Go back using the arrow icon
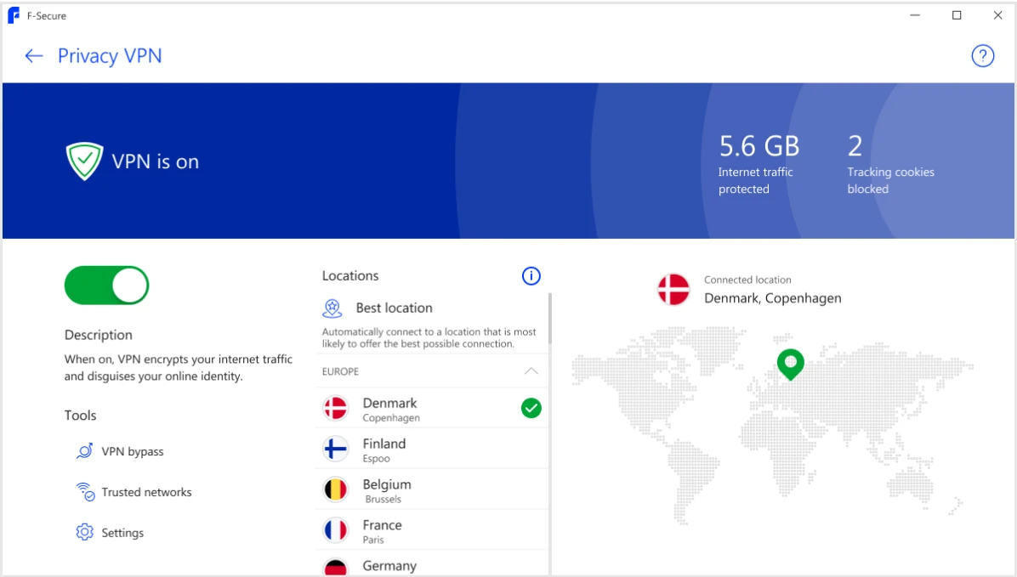 point(34,56)
